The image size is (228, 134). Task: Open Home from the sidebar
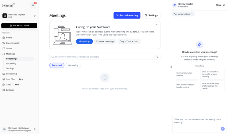(x=9, y=38)
